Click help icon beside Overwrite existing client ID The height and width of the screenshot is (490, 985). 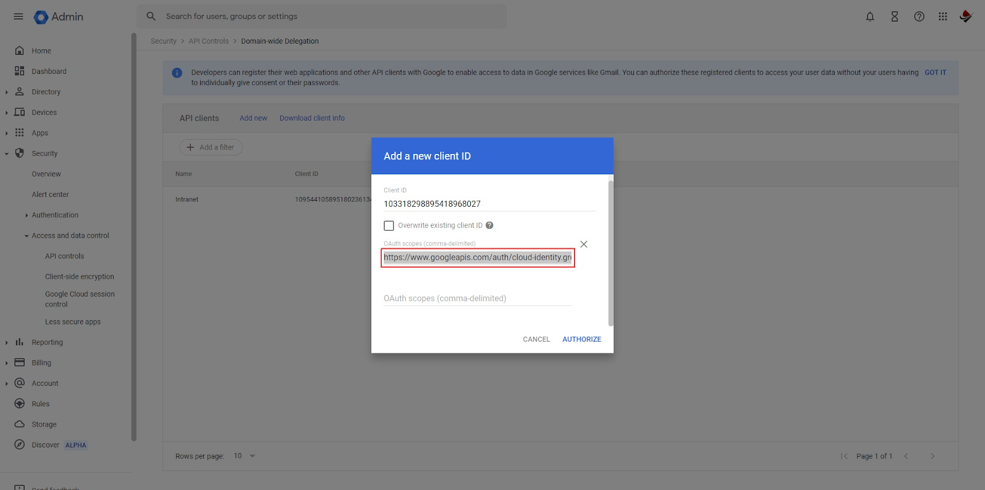[x=489, y=225]
